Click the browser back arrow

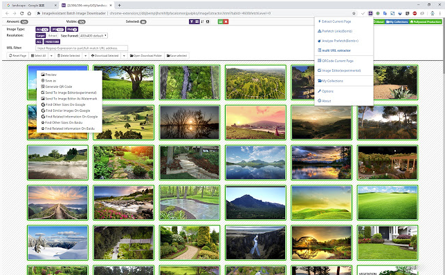(7, 13)
